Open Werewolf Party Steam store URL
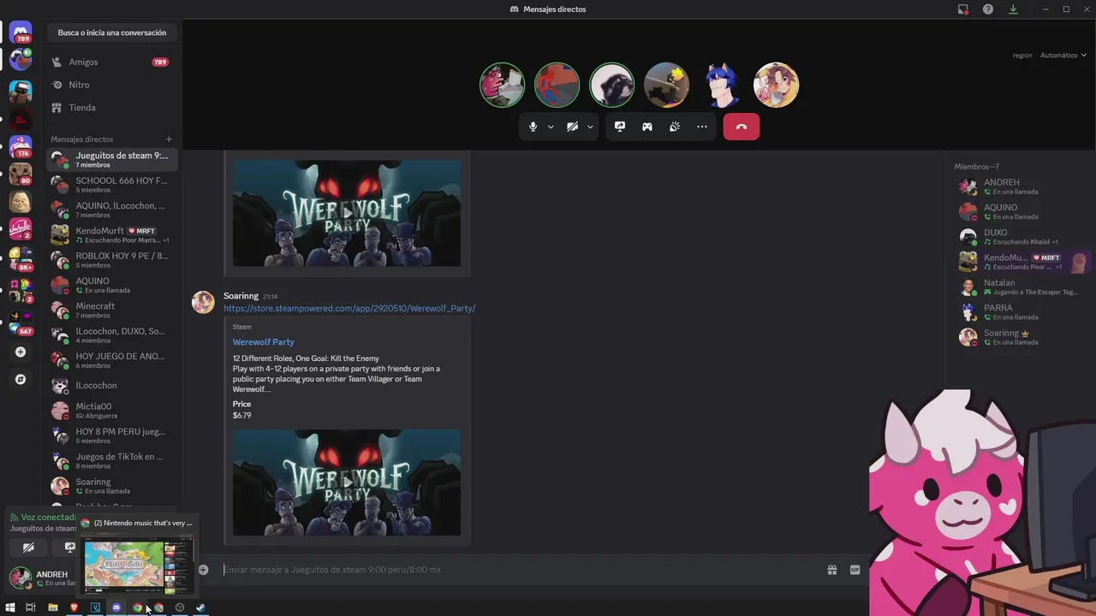 349,308
